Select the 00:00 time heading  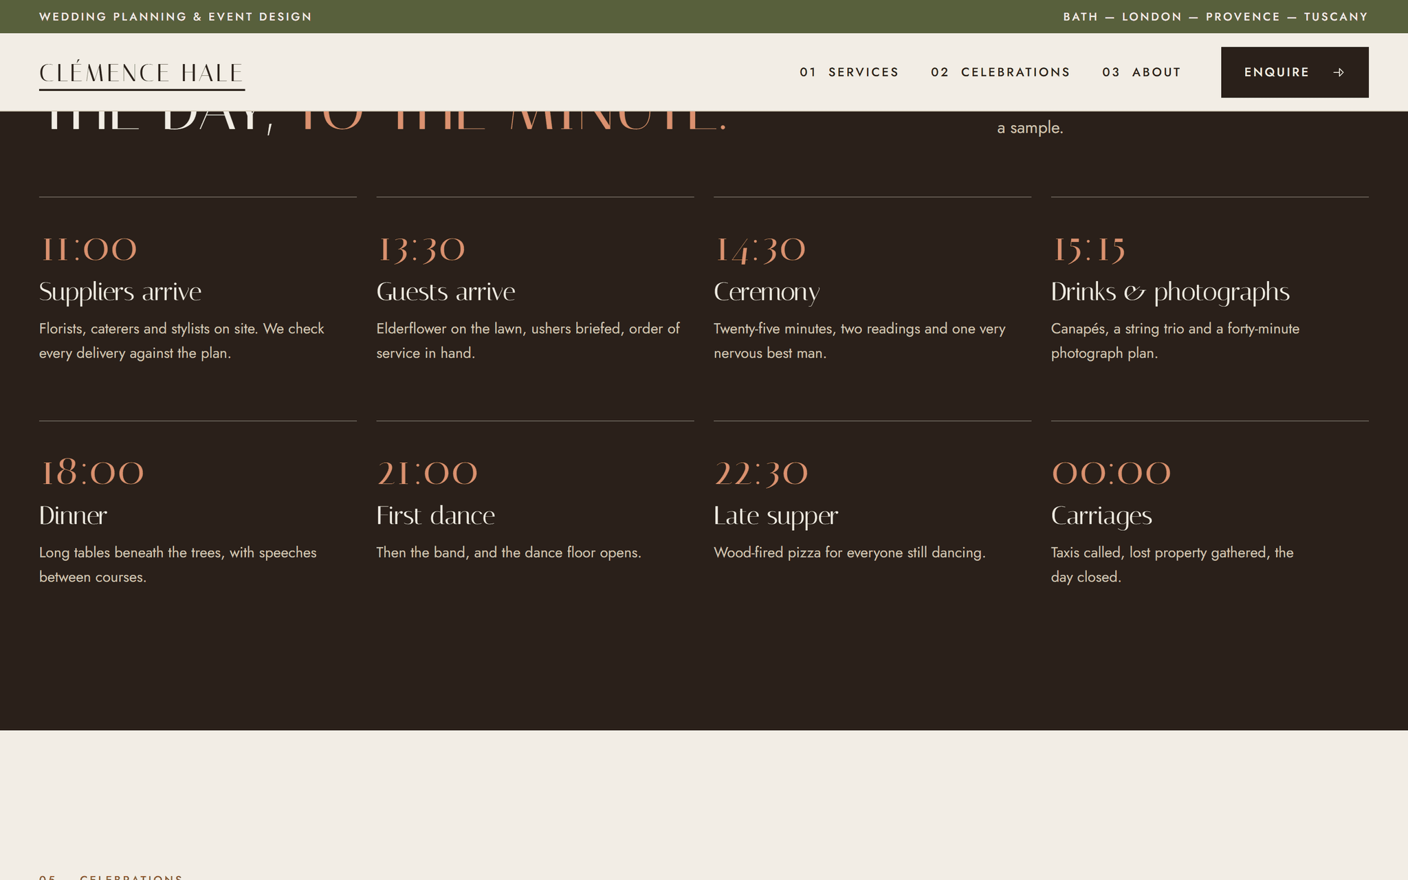1111,473
